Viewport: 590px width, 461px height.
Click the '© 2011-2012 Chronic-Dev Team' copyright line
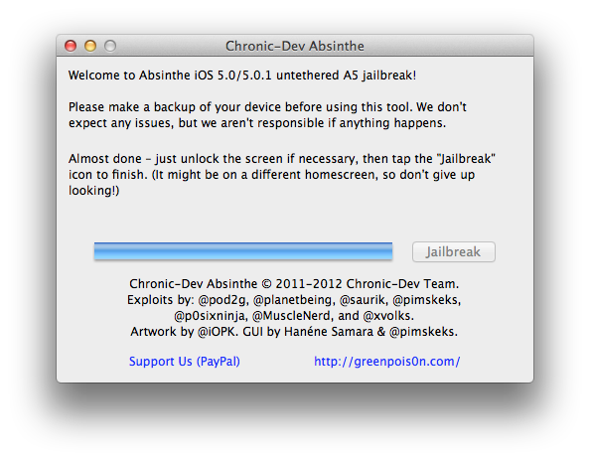[x=294, y=284]
